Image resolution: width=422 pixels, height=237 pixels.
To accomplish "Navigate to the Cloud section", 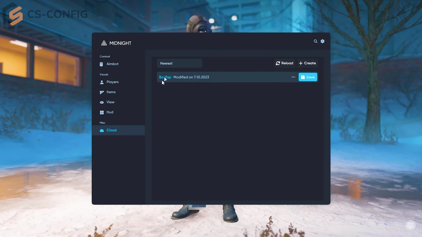I will (x=111, y=130).
